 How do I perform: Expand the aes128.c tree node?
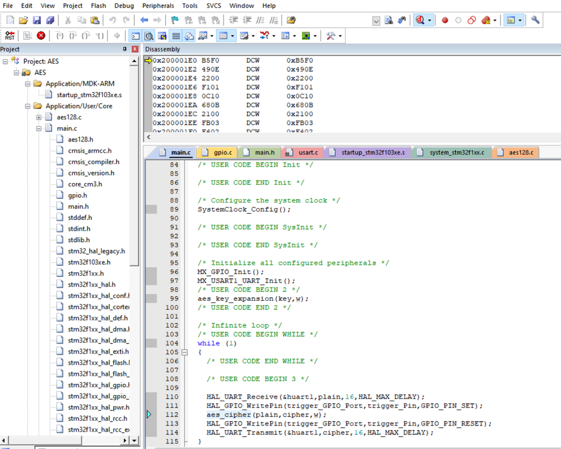pyautogui.click(x=39, y=117)
